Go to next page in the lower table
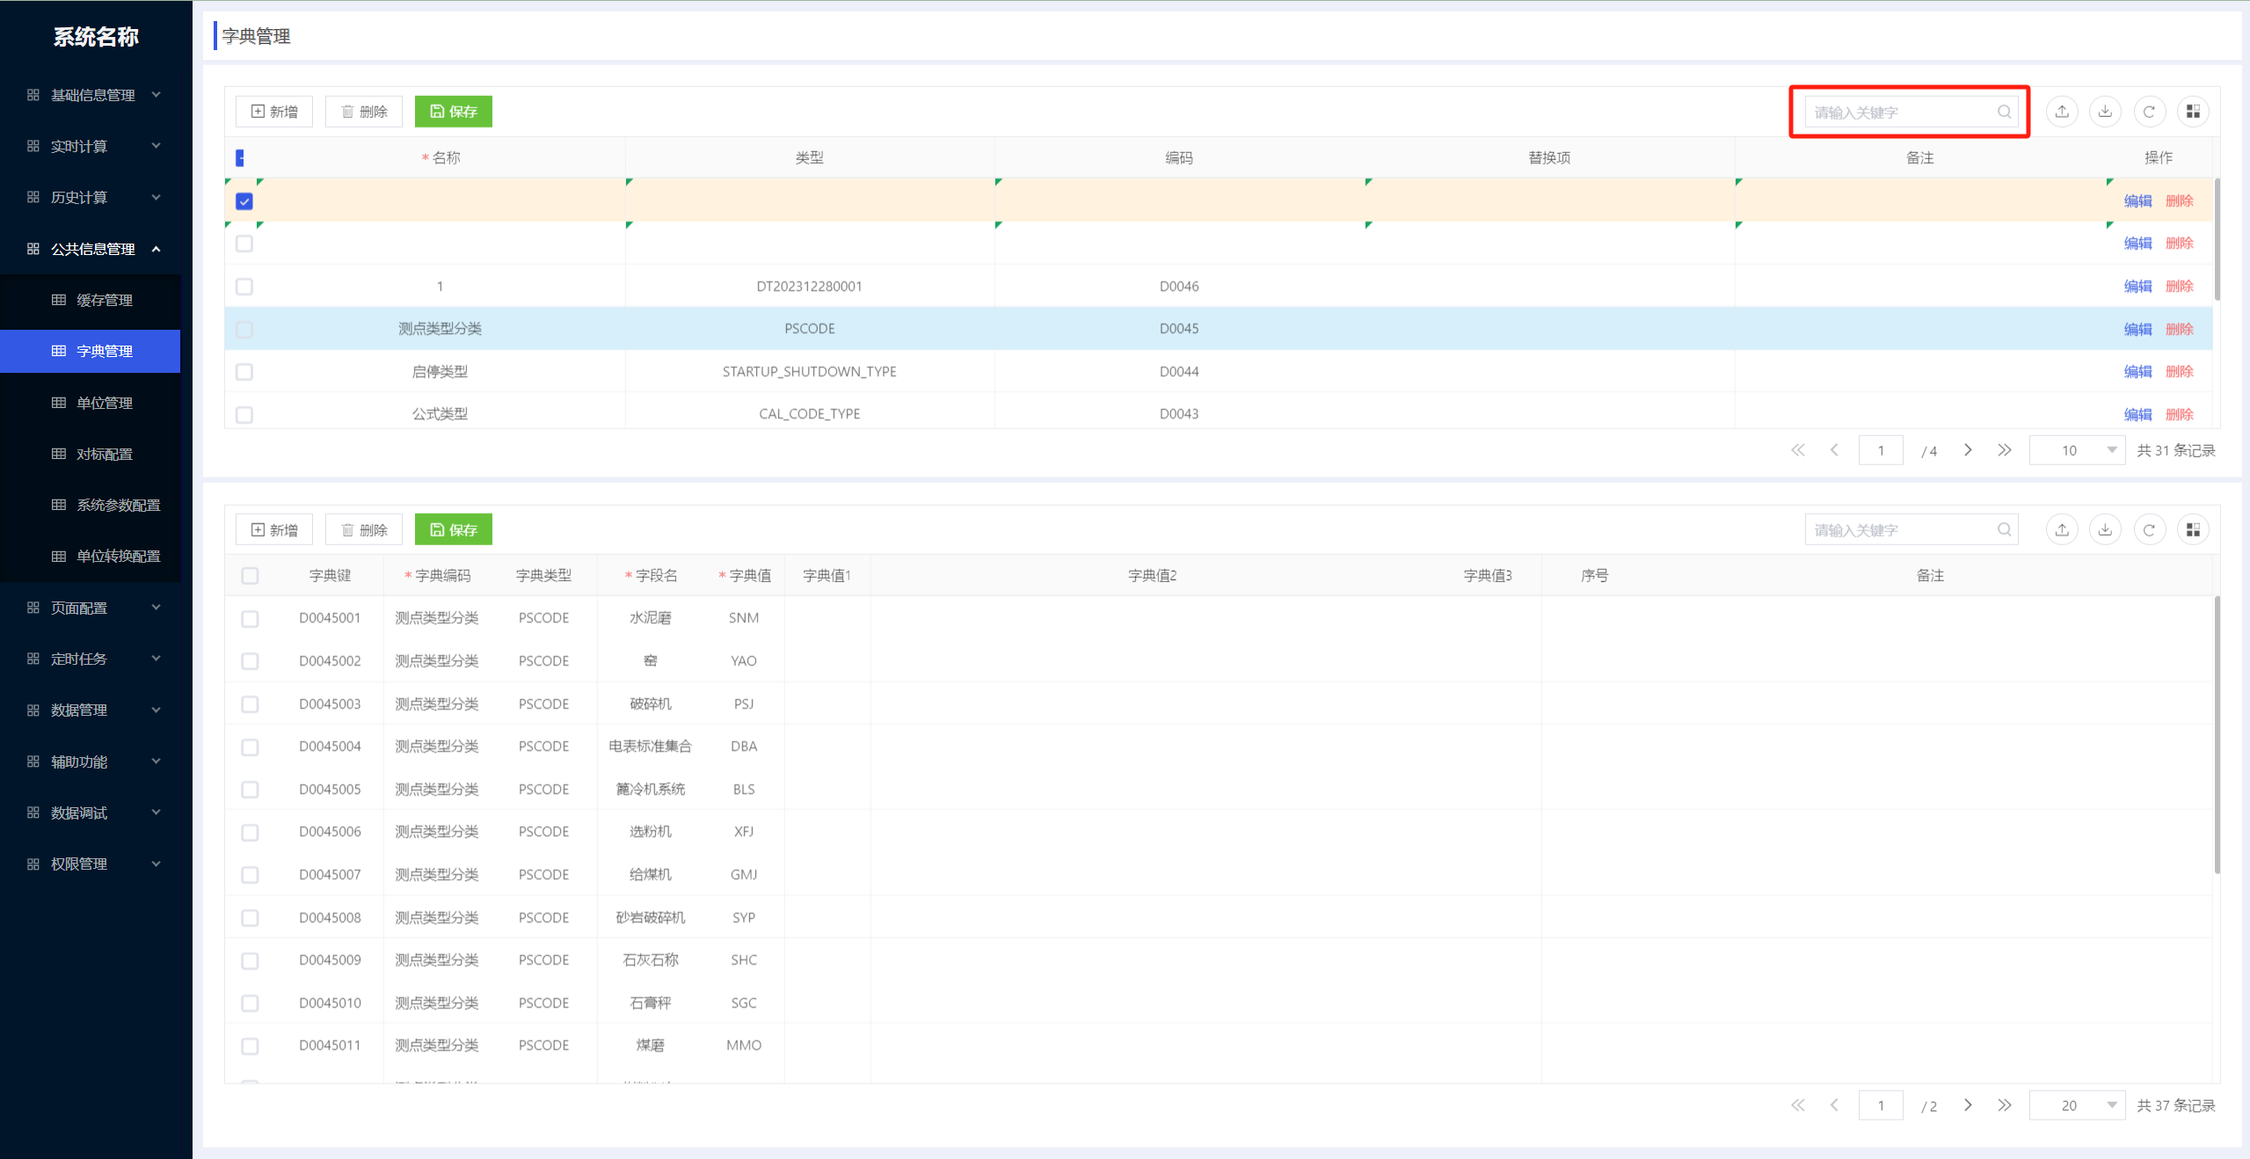Screen dimensions: 2250x1159 click(1968, 1105)
